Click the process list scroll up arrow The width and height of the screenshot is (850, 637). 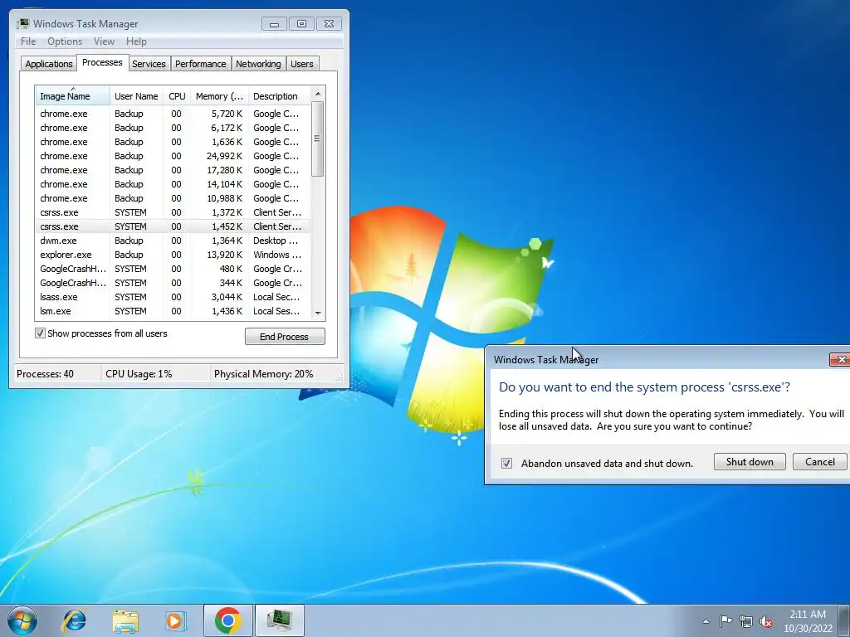click(x=318, y=94)
